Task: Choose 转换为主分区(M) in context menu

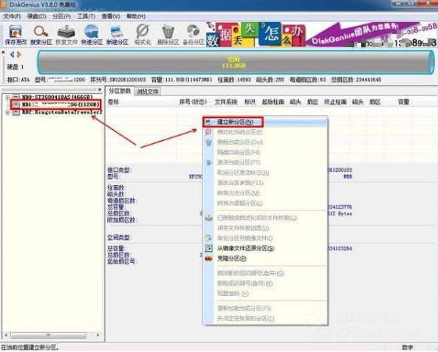Action: click(x=265, y=193)
